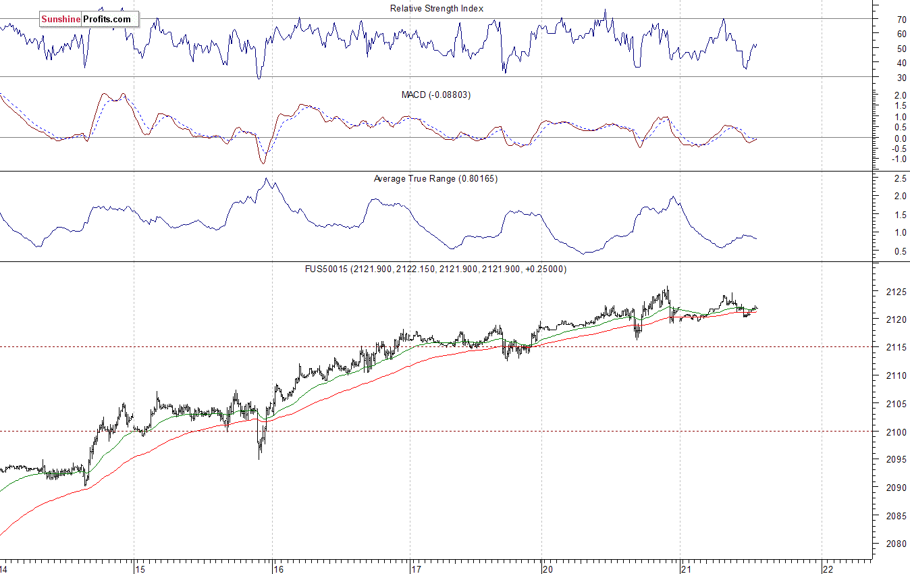Click price axis label 2090
910x574 pixels.
click(x=896, y=488)
